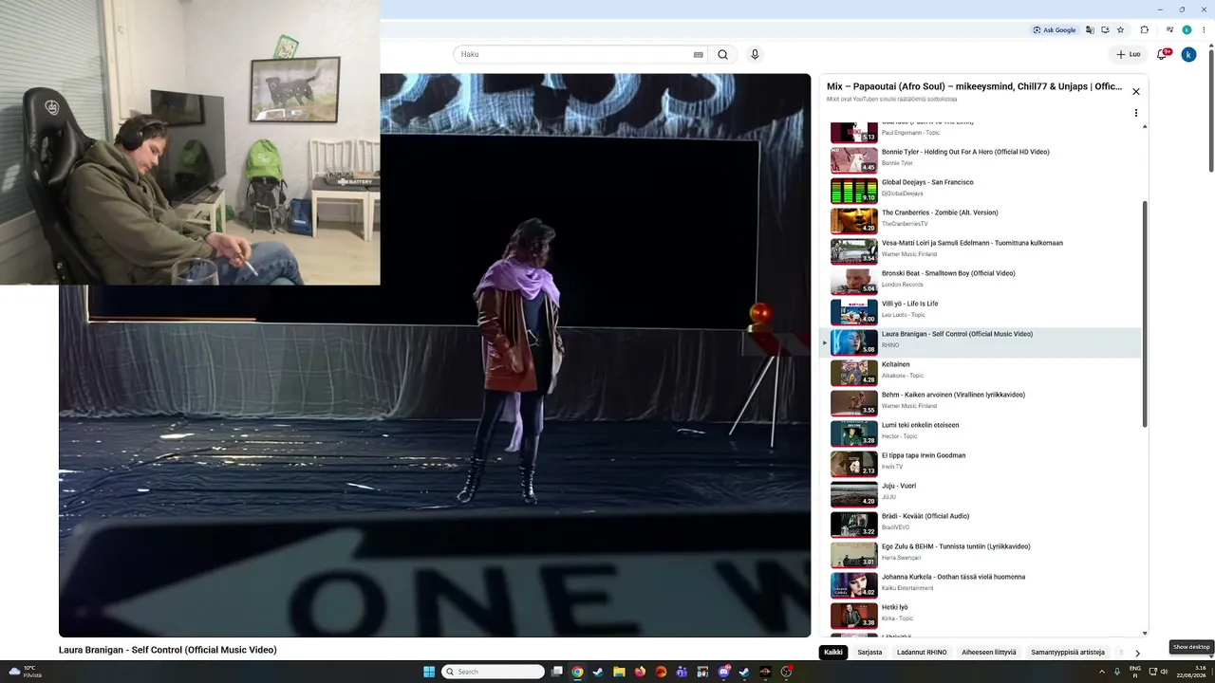Open the on-screen keyboard in the search box
1215x683 pixels.
pyautogui.click(x=699, y=54)
